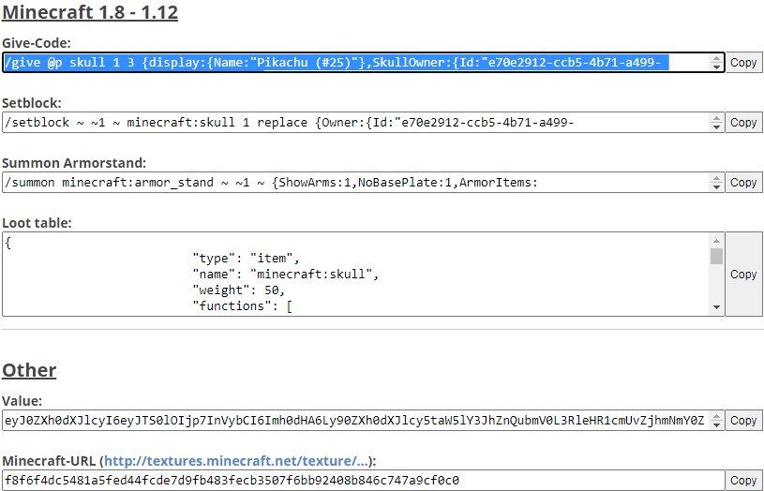Viewport: 764px width, 491px height.
Task: Click Setblock field scroll-down arrow
Action: click(x=717, y=127)
